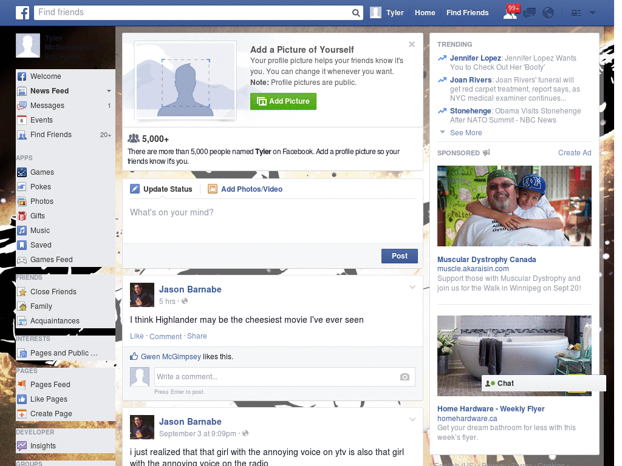Image resolution: width=622 pixels, height=466 pixels.
Task: Click the Edit Profile link in sidebar
Action: click(x=63, y=56)
